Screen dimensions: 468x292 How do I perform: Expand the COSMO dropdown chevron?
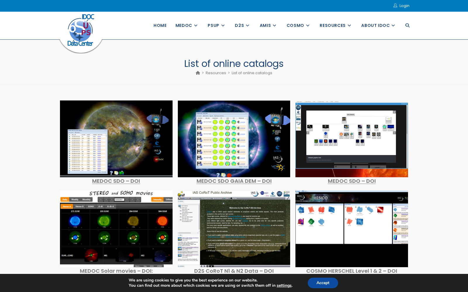(x=308, y=25)
